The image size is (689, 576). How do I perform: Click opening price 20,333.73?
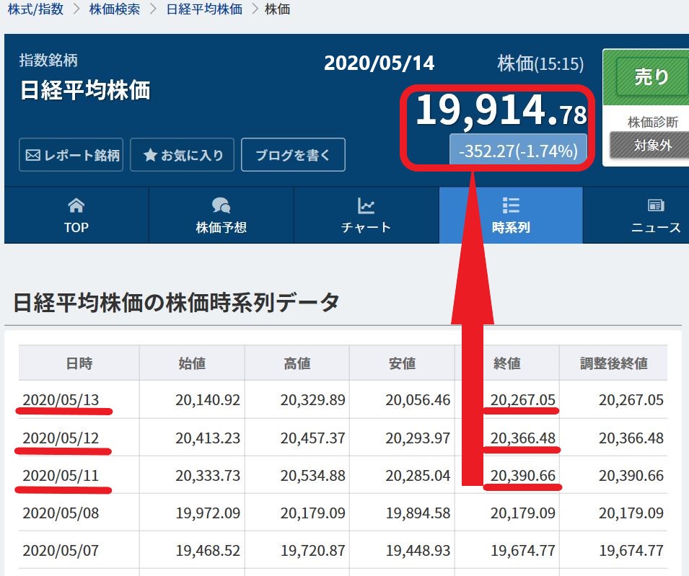[208, 476]
